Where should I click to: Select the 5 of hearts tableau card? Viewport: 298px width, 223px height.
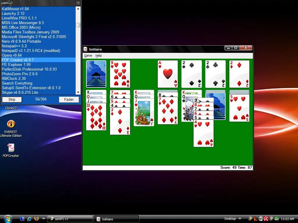click(239, 108)
